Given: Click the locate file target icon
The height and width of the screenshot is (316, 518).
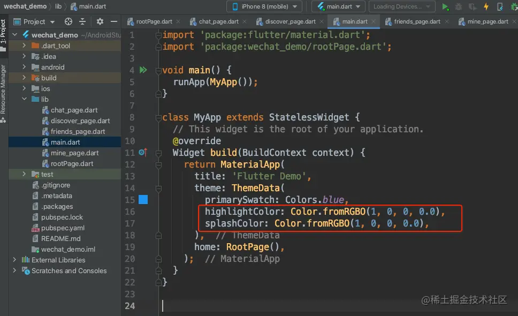Looking at the screenshot, I should tap(68, 22).
